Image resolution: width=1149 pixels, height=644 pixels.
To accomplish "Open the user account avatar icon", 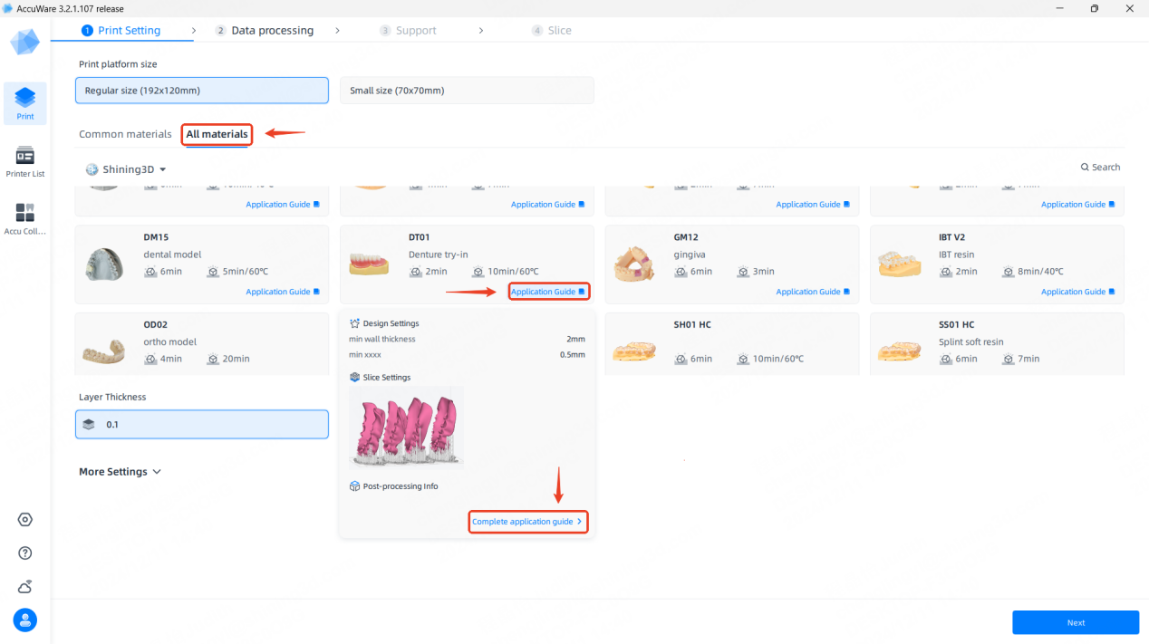I will 25,620.
